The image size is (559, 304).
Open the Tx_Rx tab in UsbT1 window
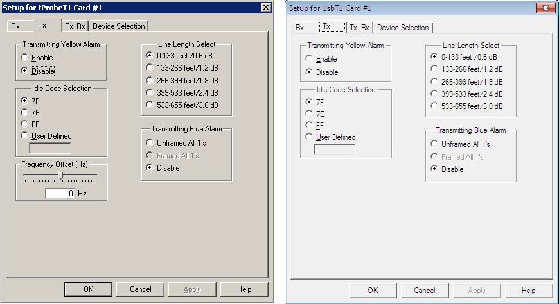pos(360,28)
